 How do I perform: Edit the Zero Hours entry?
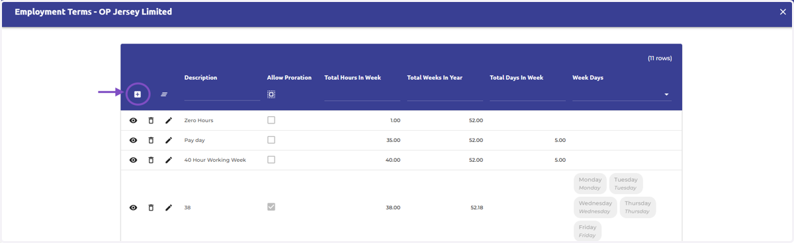tap(169, 121)
